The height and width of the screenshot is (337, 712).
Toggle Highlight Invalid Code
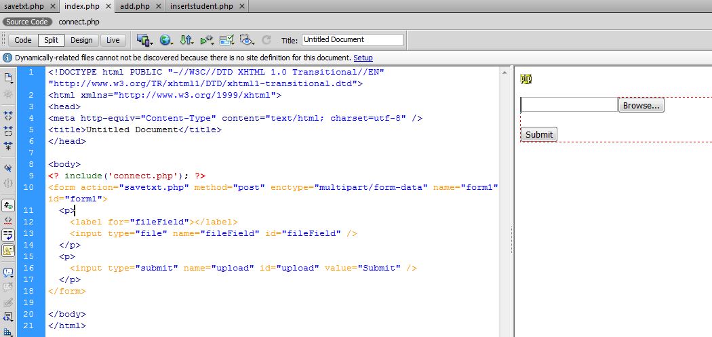pyautogui.click(x=8, y=220)
